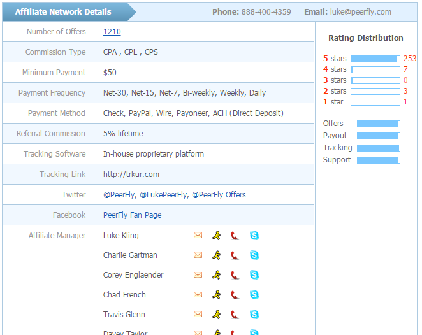Viewport: 422px width, 335px height.
Task: Click the Tracking score bar
Action: click(x=379, y=148)
